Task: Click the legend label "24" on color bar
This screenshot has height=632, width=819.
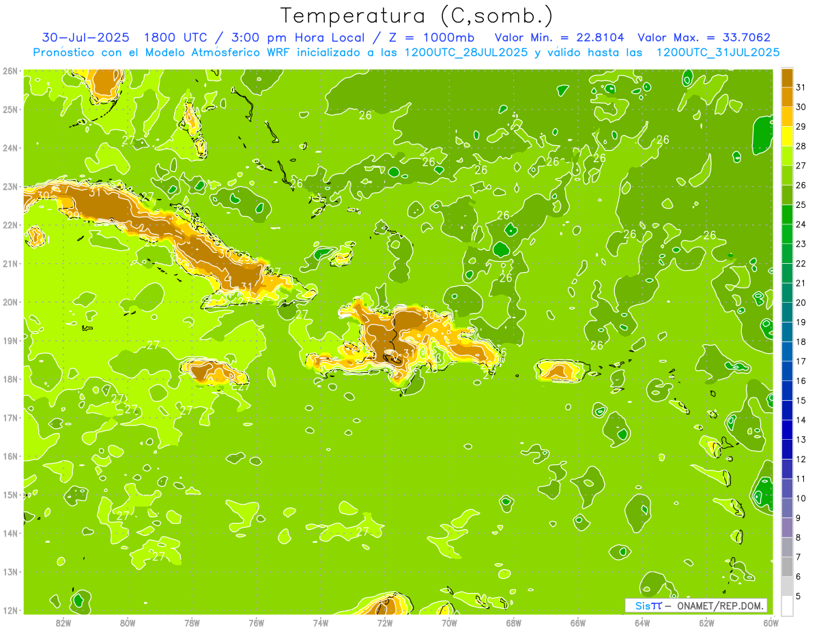Action: click(801, 224)
